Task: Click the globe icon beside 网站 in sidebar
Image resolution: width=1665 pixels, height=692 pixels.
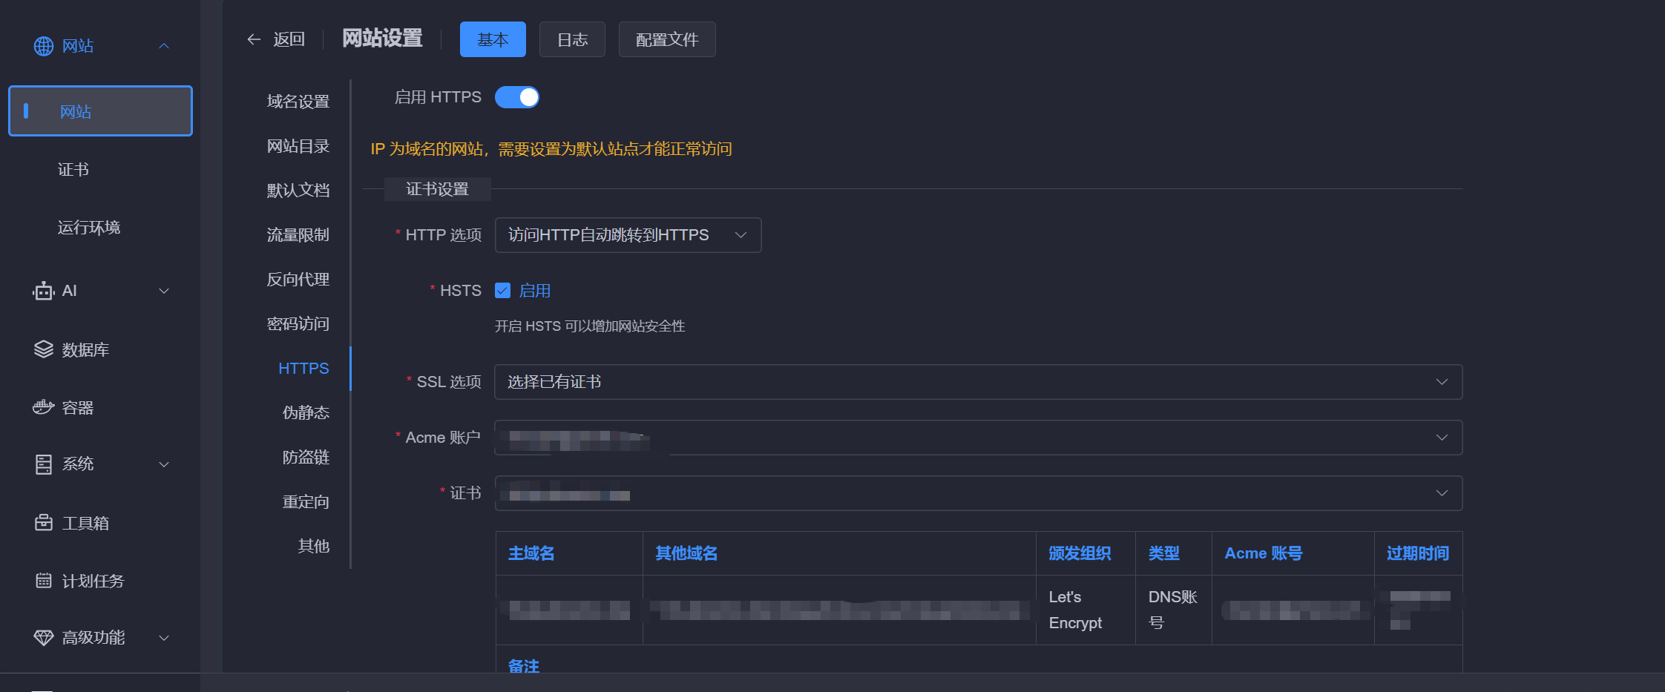Action: point(44,46)
